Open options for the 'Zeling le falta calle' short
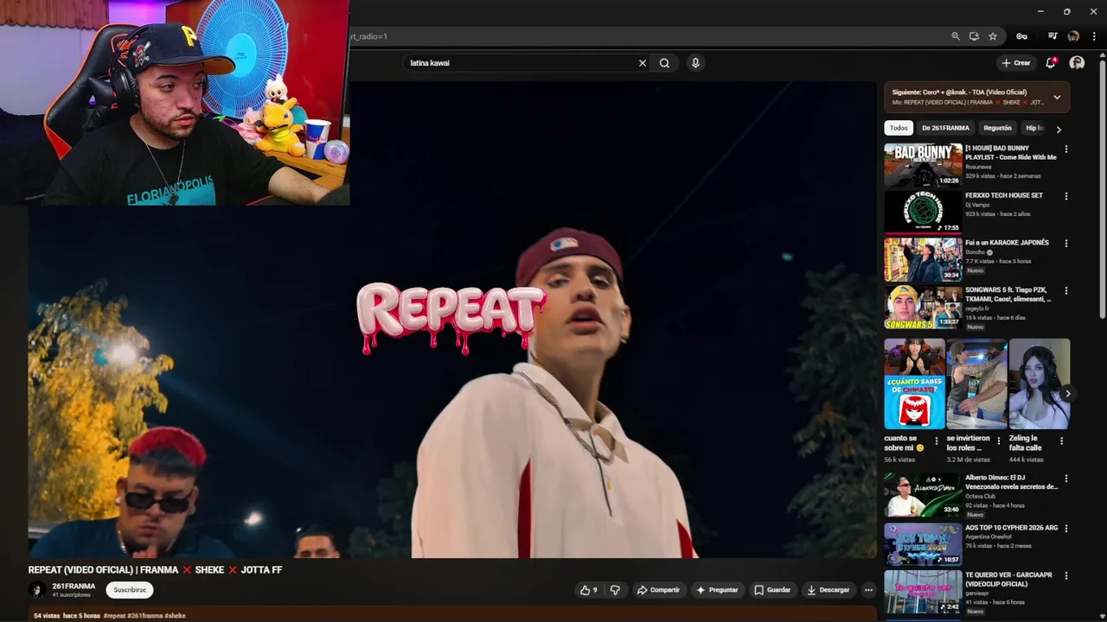Viewport: 1107px width, 622px height. coord(1062,441)
